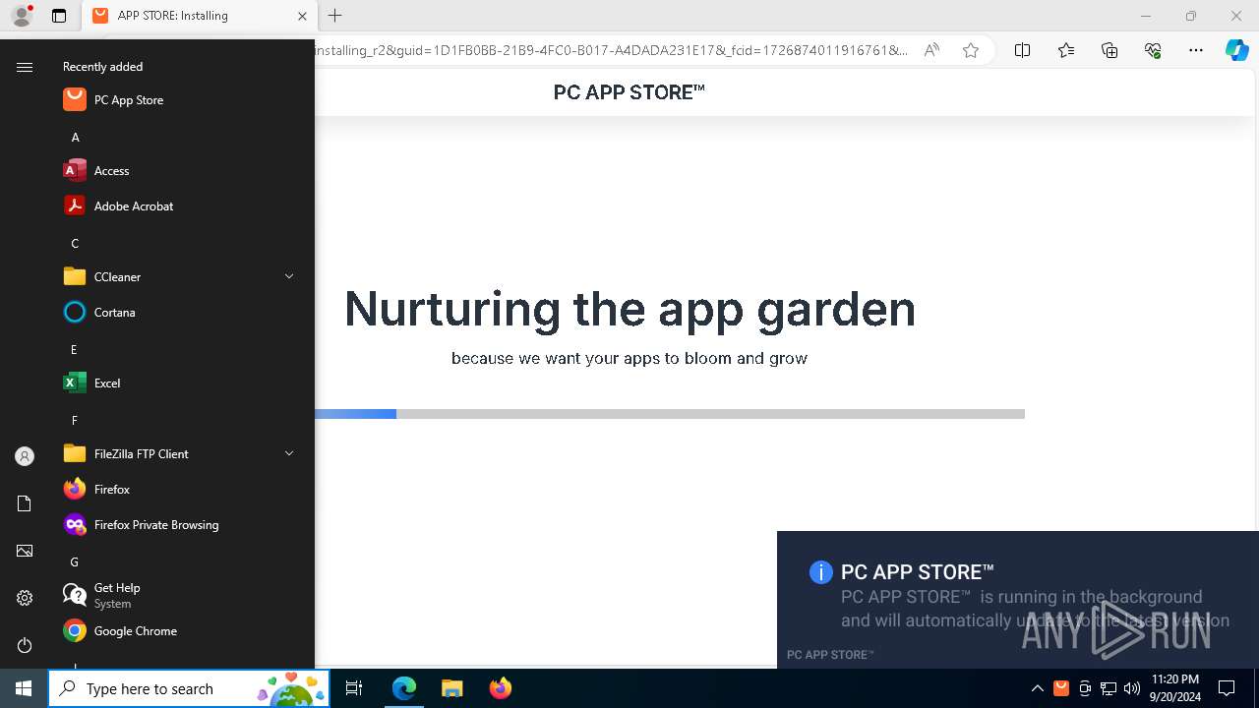Switch to Microsoft Edge on taskbar

point(404,688)
